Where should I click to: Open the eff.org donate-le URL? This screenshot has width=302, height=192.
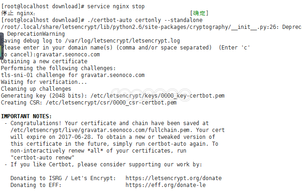point(165,185)
